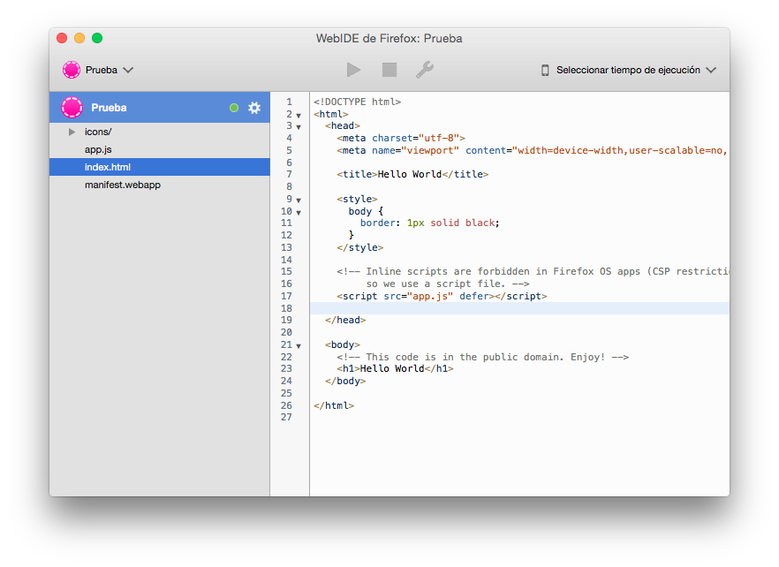
Task: Collapse the html tag fold arrow on line 2
Action: [299, 115]
